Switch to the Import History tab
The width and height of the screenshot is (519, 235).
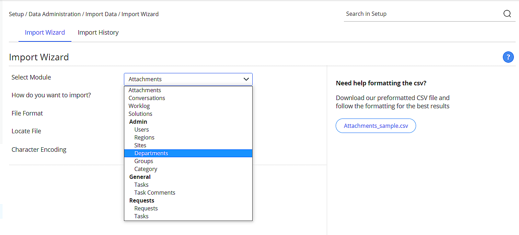tap(98, 33)
